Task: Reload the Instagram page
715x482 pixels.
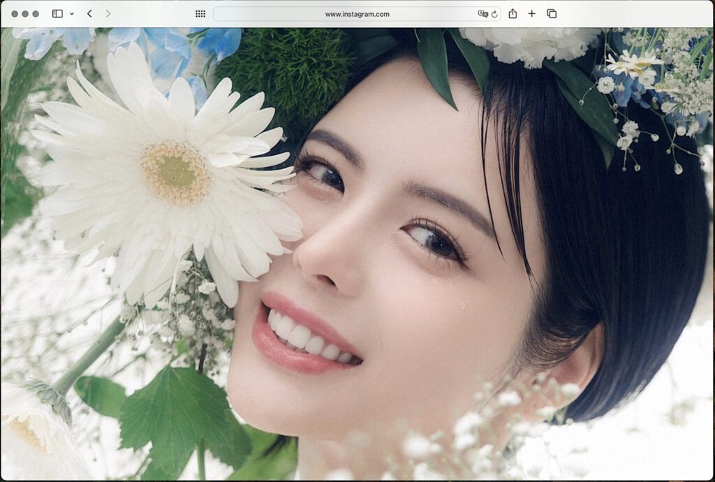Action: pyautogui.click(x=494, y=14)
